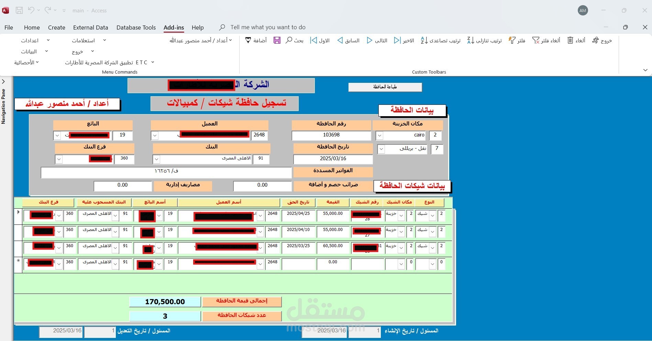This screenshot has height=341, width=652.
Task: Click the الفواتير المسددة text field
Action: coord(166,172)
